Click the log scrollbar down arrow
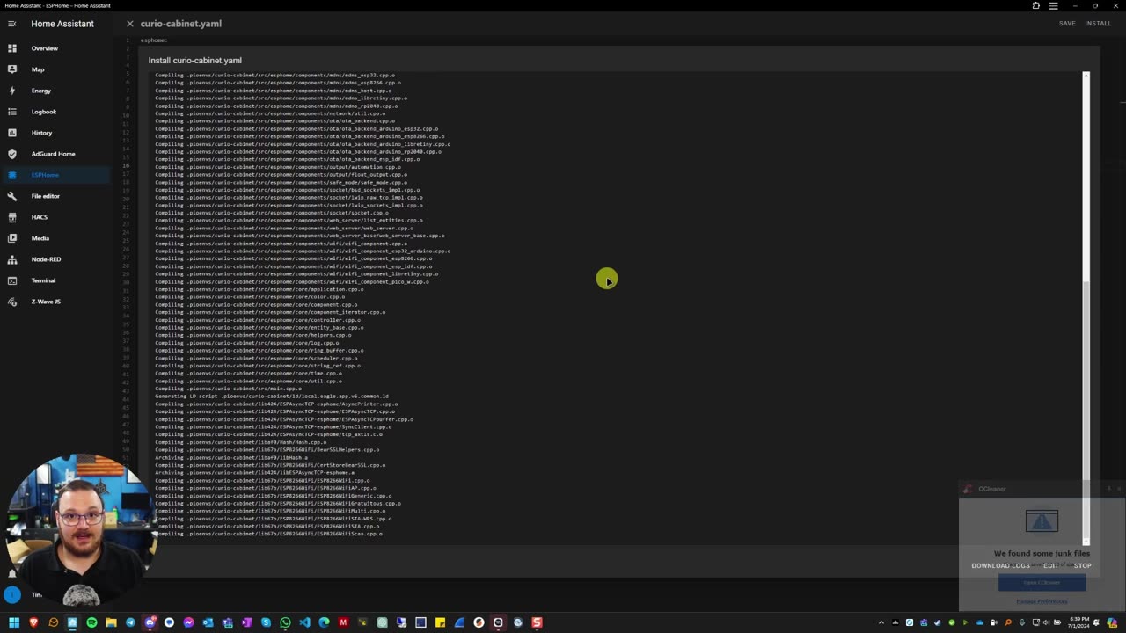The image size is (1126, 633). pos(1086,541)
